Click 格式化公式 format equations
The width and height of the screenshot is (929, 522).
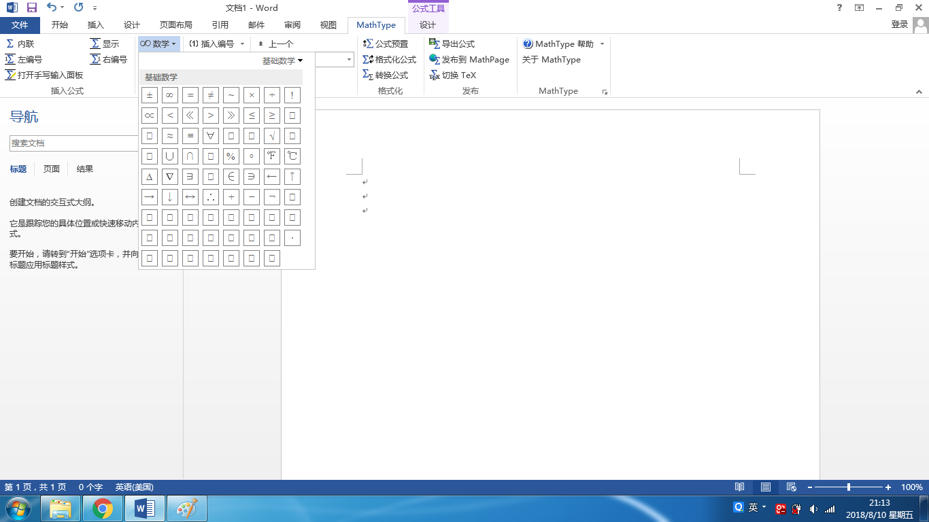pos(390,59)
